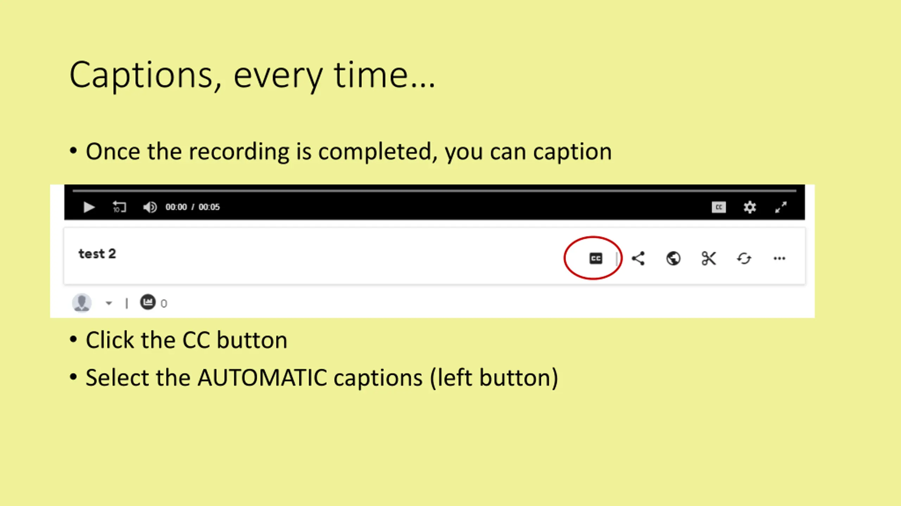Enter fullscreen with the expand arrows icon
The height and width of the screenshot is (506, 901).
pos(781,207)
